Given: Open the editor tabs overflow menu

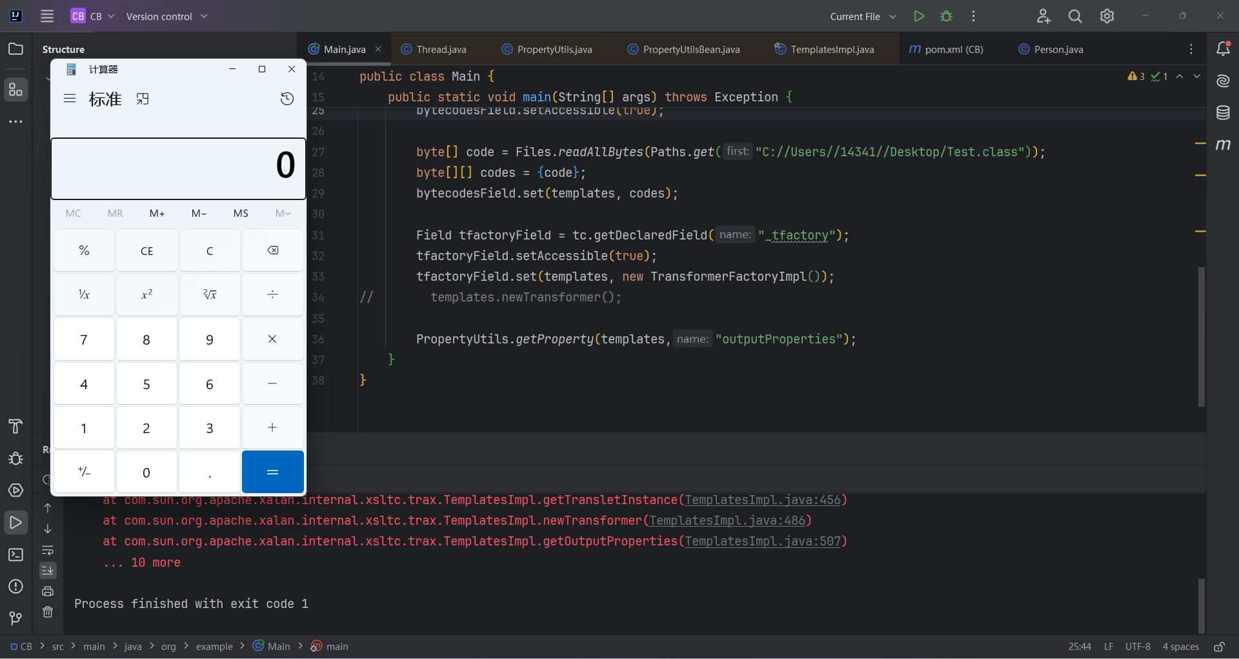Looking at the screenshot, I should pos(1191,49).
